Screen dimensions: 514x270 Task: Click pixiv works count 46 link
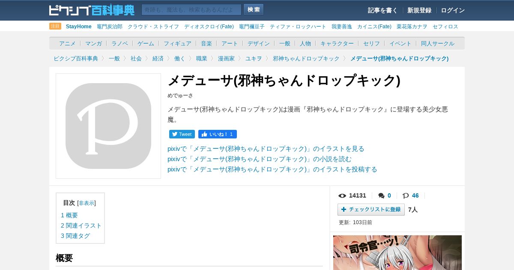[415, 195]
